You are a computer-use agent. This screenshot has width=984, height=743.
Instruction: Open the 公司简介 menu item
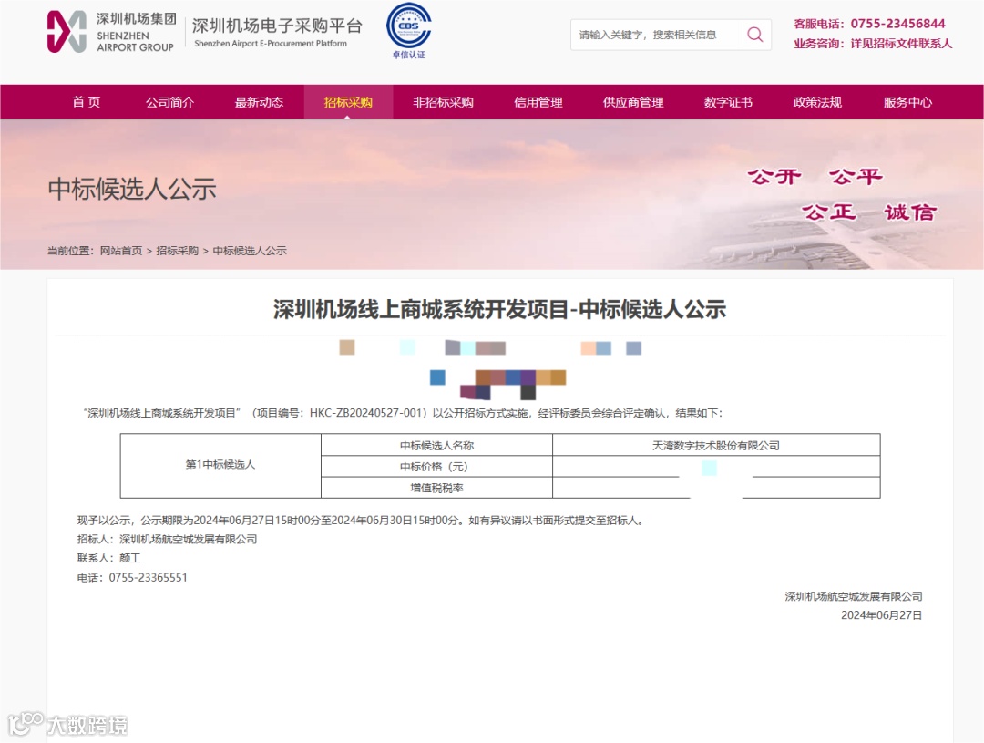[170, 102]
